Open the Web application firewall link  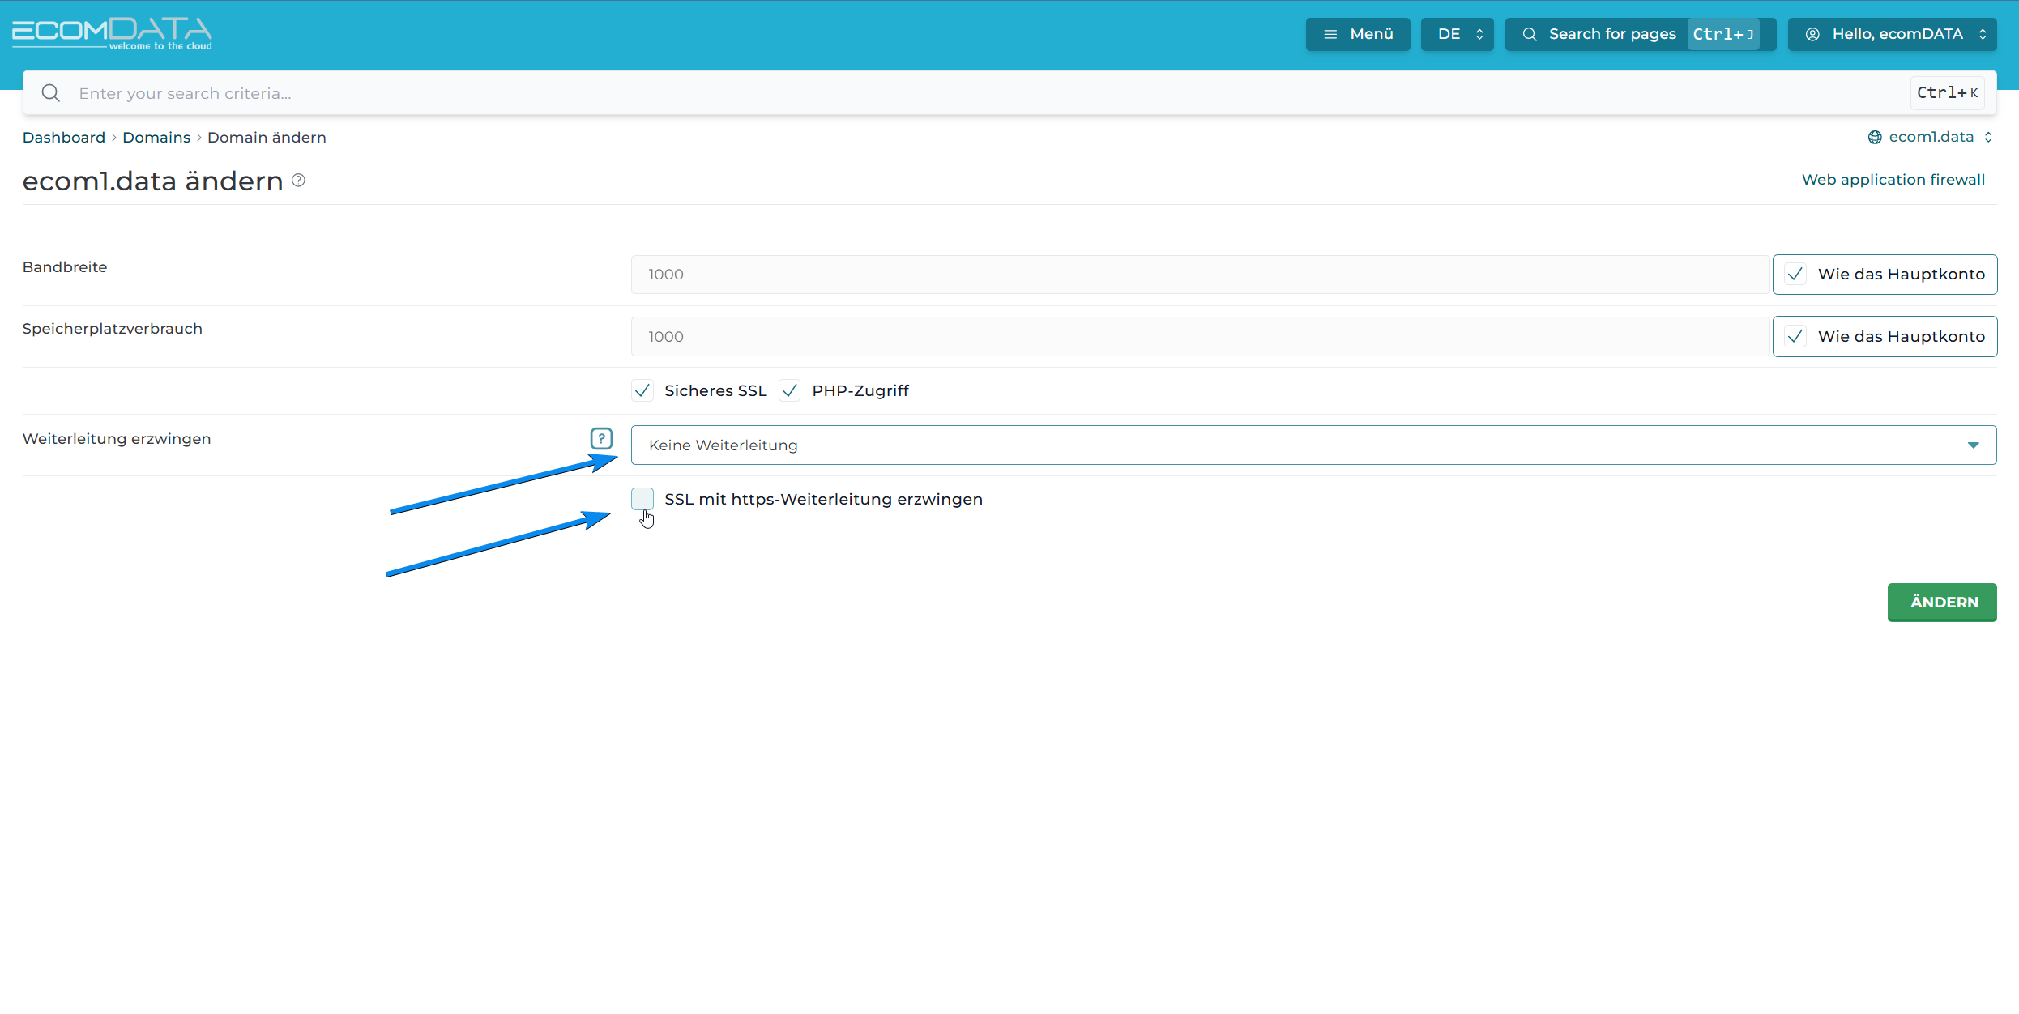pyautogui.click(x=1893, y=179)
